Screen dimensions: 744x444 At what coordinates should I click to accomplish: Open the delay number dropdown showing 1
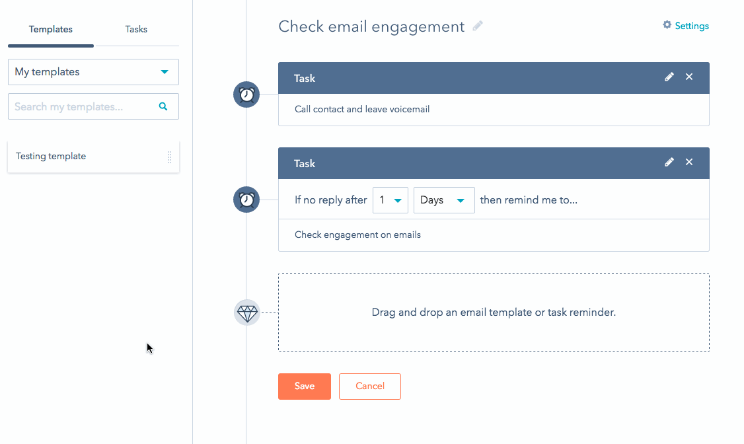pyautogui.click(x=390, y=200)
